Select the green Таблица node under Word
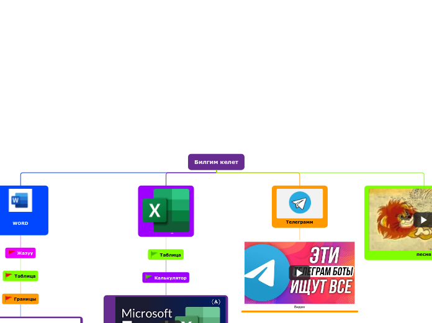The height and width of the screenshot is (323, 432). [20, 276]
